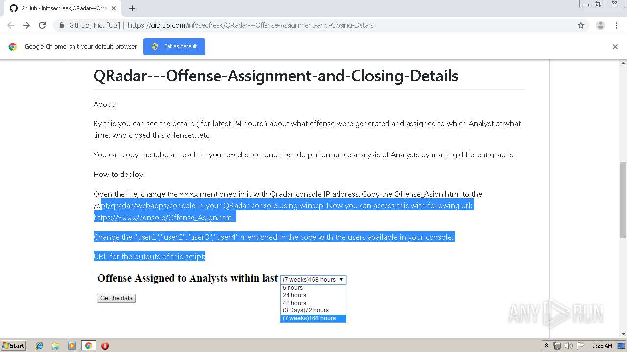
Task: Click the Change the user1 user2 paragraph
Action: coord(274,237)
